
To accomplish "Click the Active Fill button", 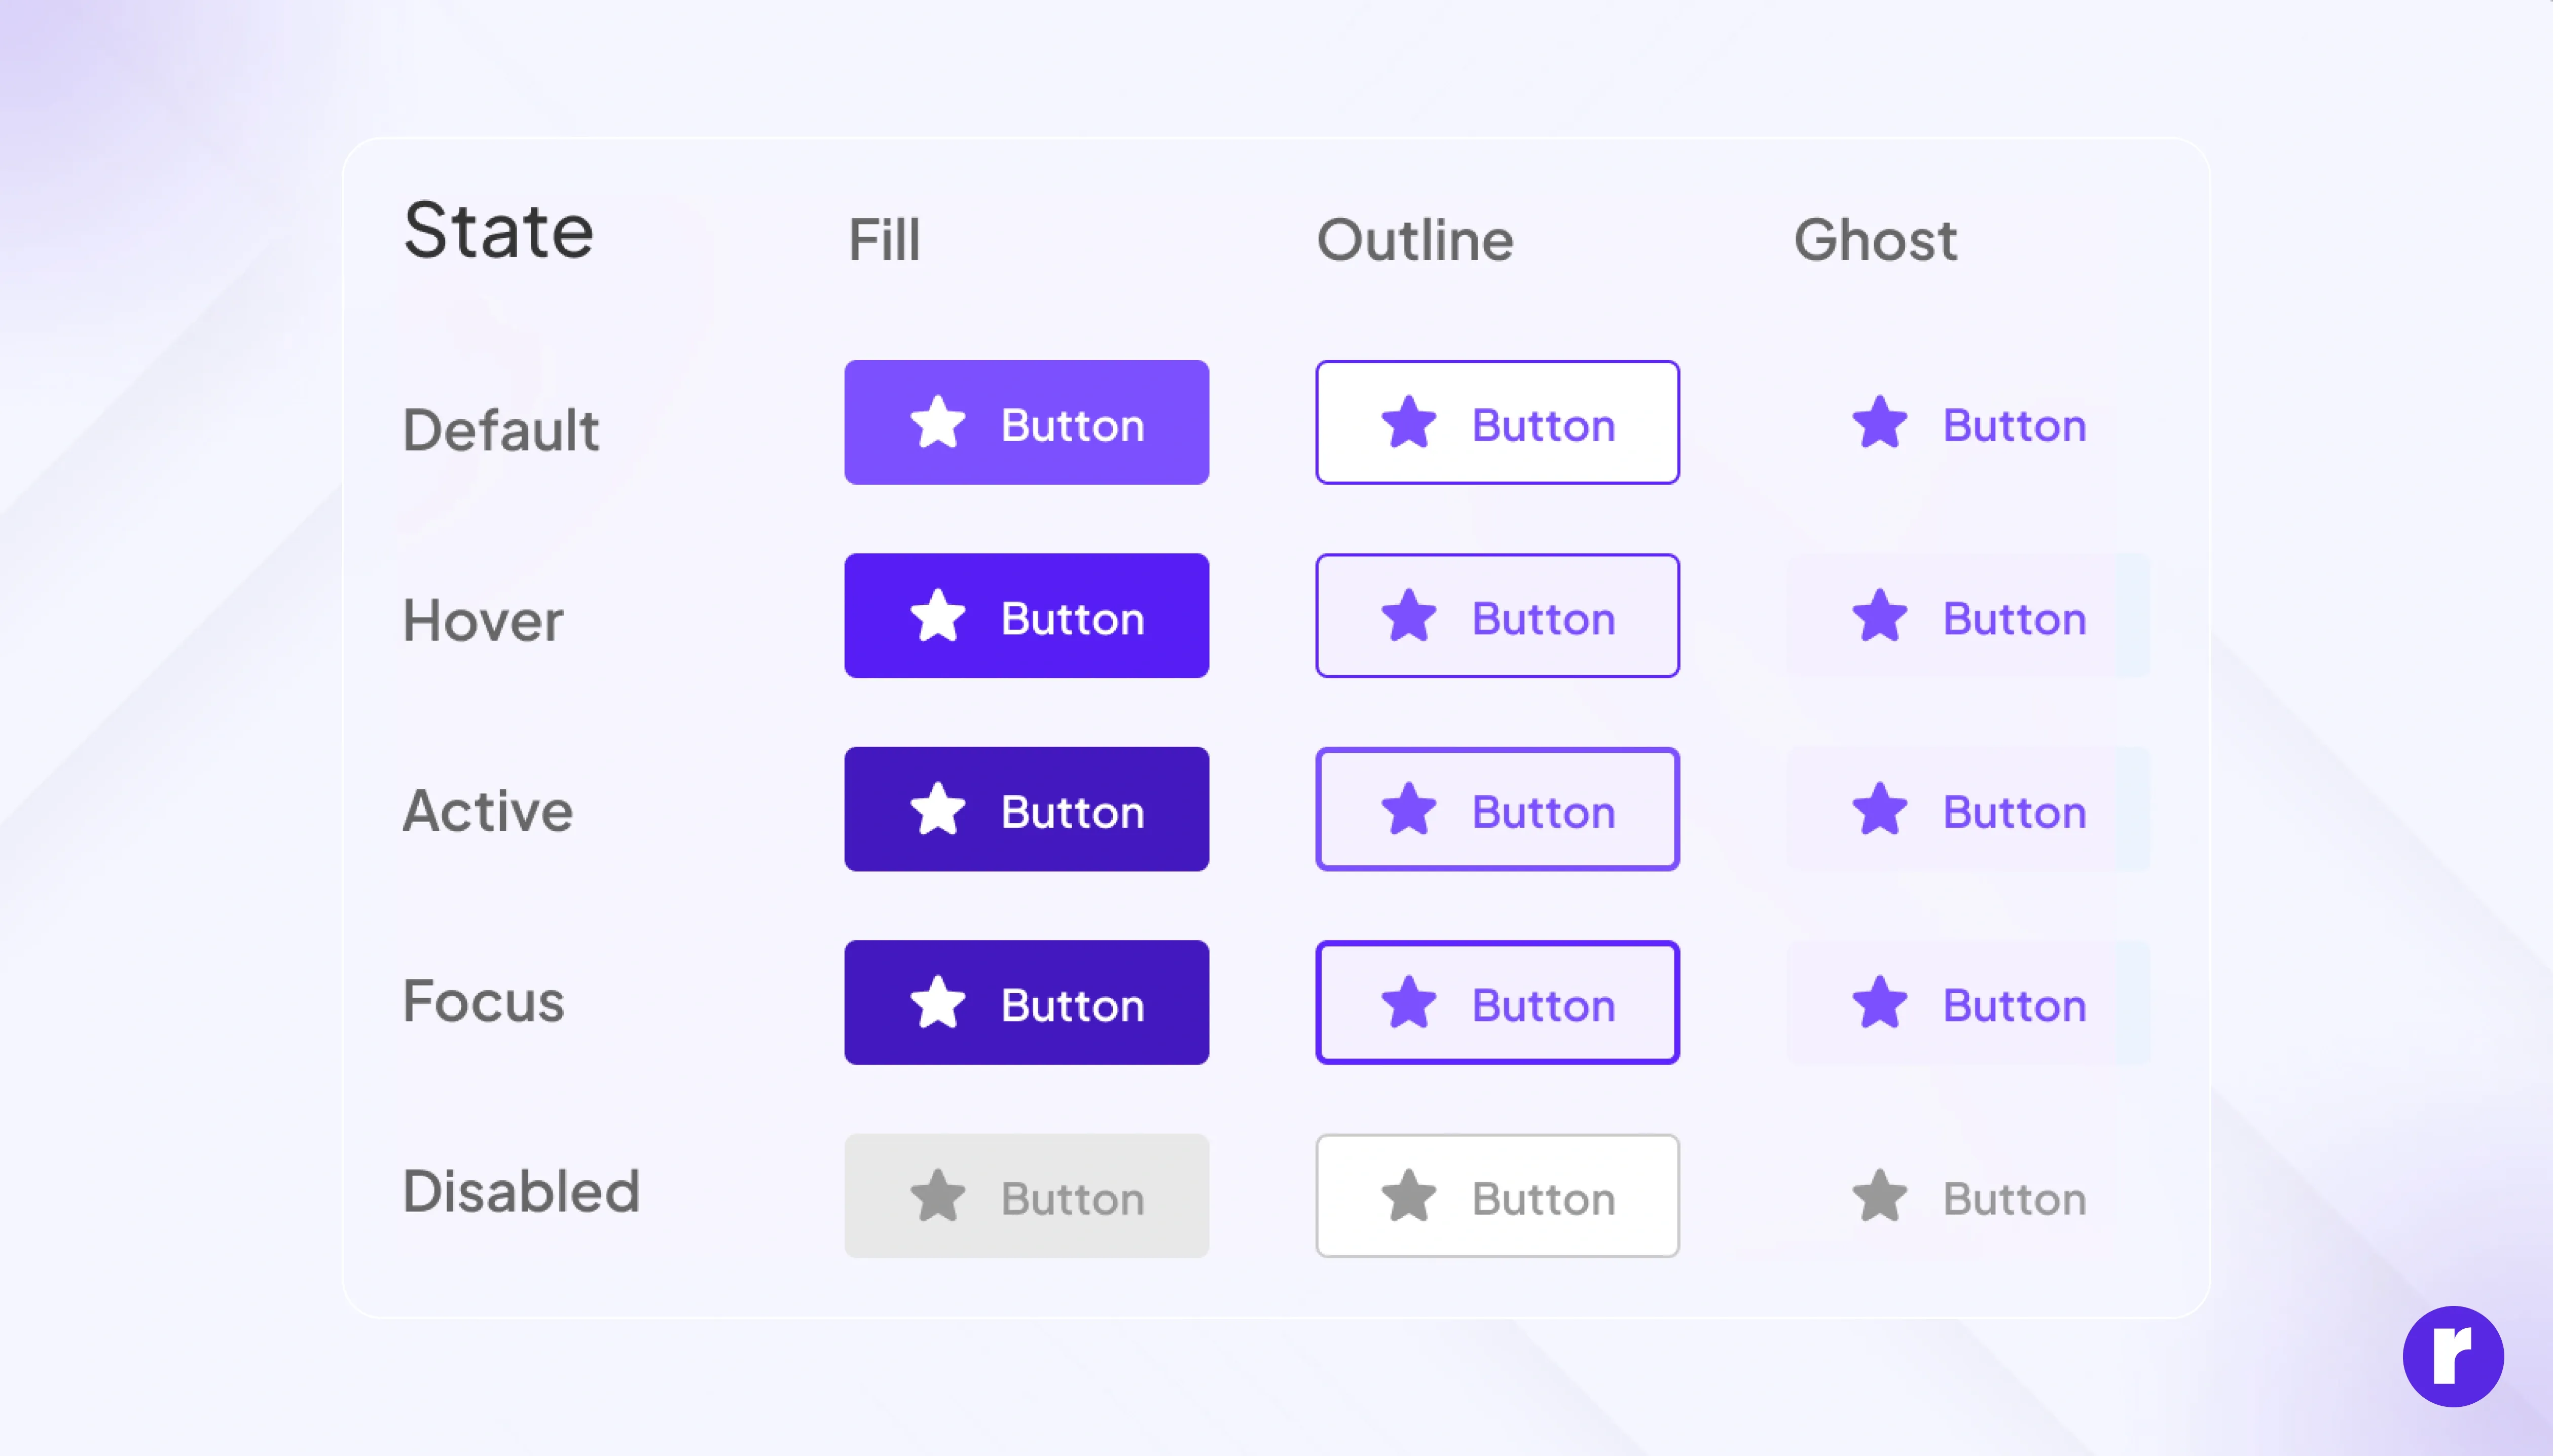I will [1026, 809].
